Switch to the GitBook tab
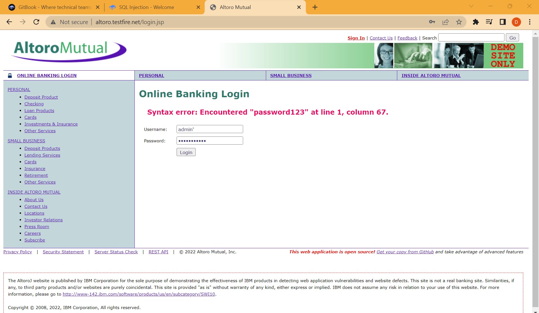The height and width of the screenshot is (313, 539). 55,7
